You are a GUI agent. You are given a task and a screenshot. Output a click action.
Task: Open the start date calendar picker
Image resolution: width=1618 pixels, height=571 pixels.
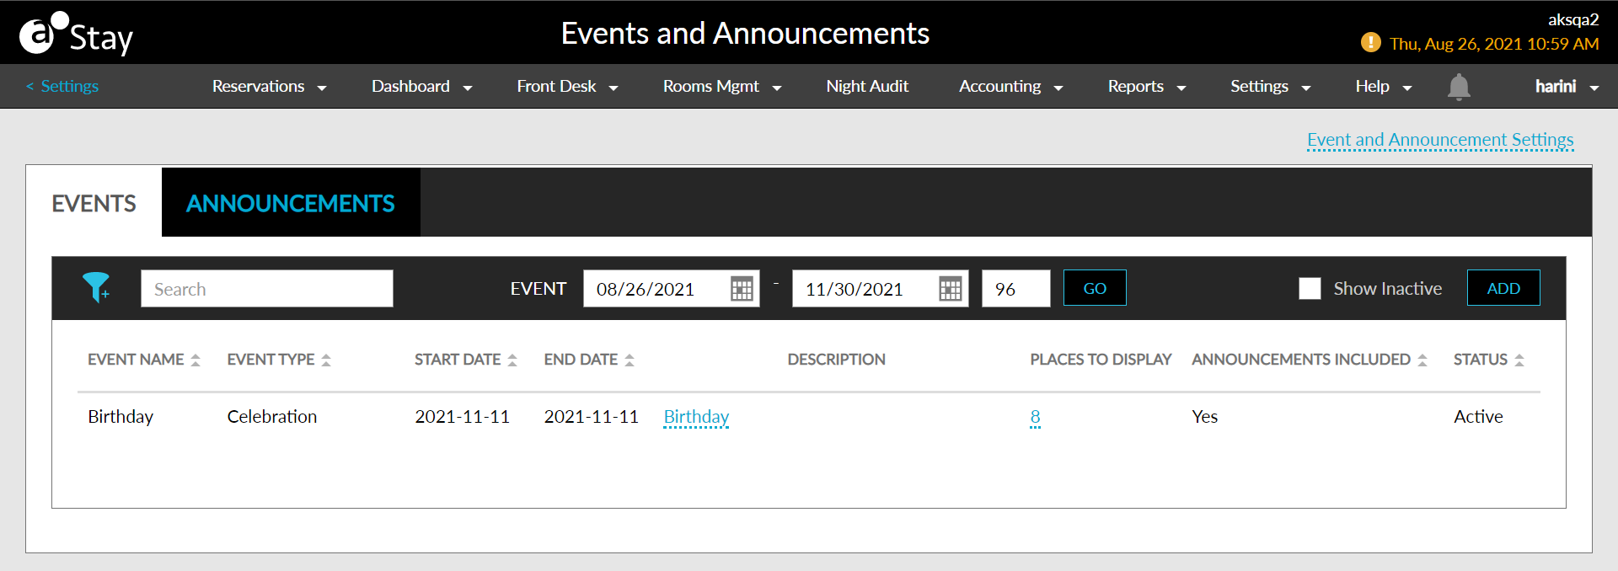(742, 289)
